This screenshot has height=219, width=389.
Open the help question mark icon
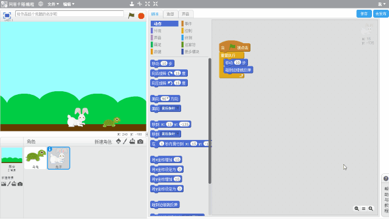point(386,178)
